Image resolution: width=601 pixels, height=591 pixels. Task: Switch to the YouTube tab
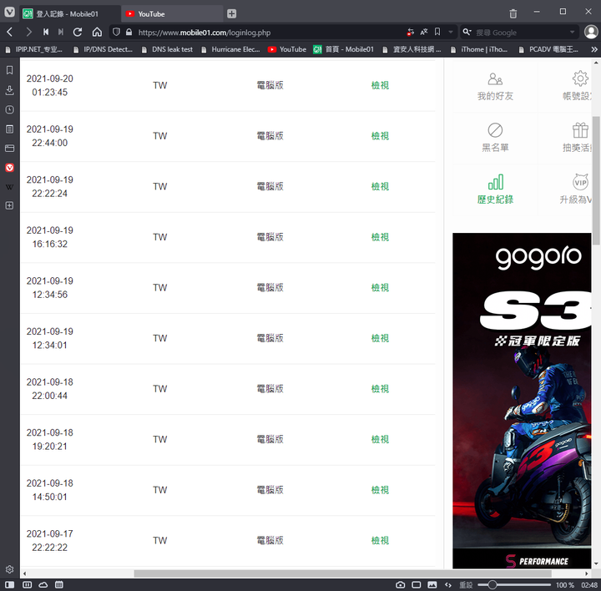point(173,14)
